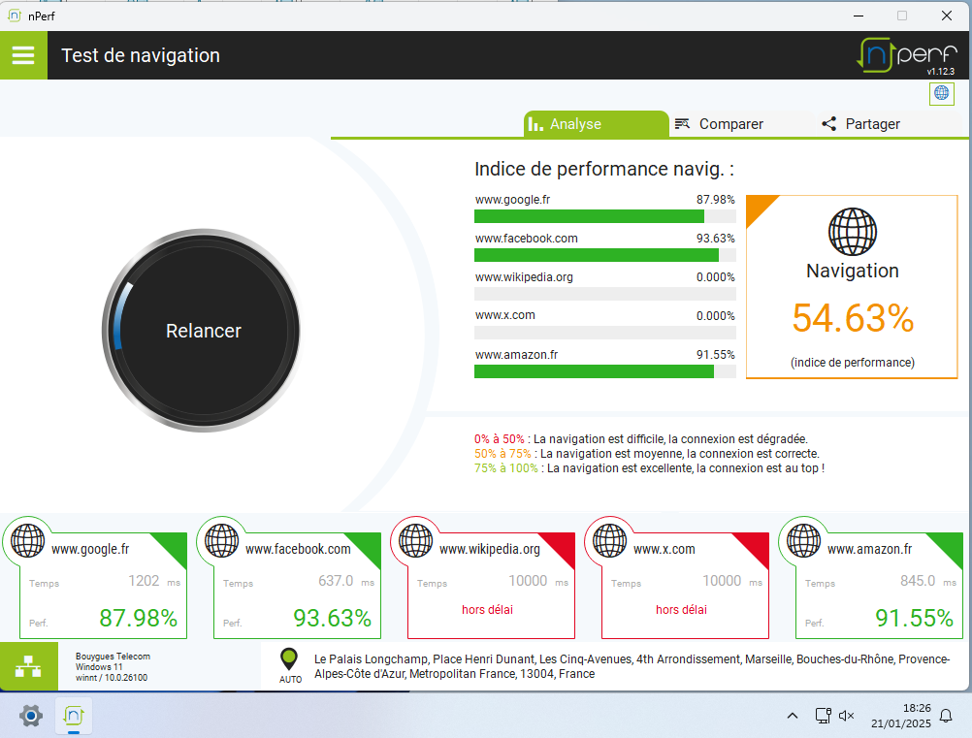Switch to the Analyse tab

tap(597, 124)
